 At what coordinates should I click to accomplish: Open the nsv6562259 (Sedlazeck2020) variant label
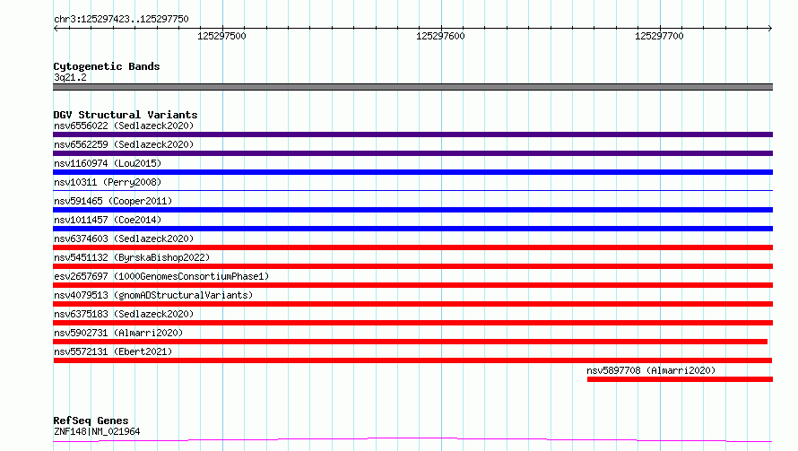[x=124, y=144]
